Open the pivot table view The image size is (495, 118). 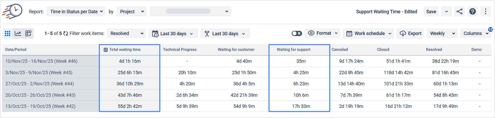click(28, 33)
